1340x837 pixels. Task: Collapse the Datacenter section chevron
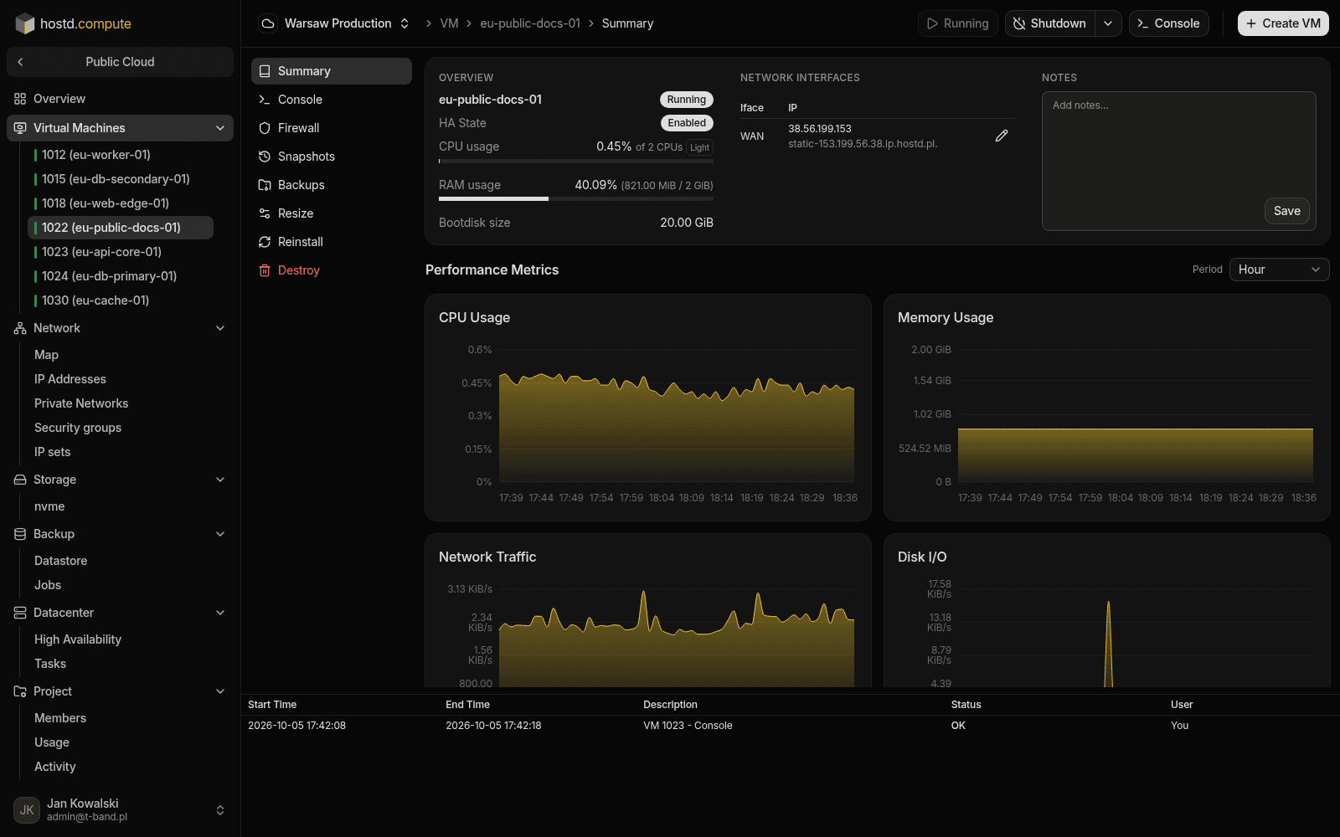220,613
